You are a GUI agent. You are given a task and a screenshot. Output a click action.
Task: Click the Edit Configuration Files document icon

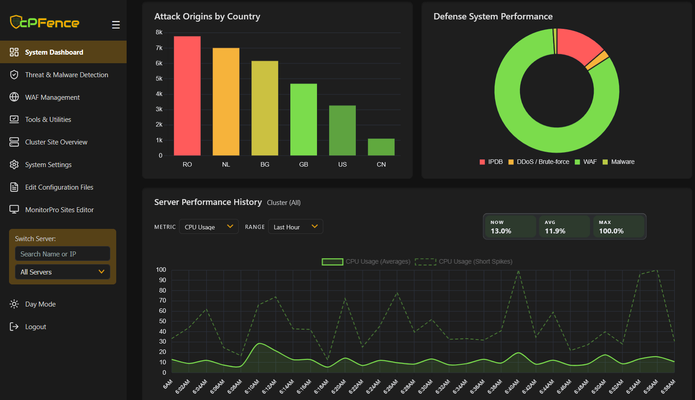pyautogui.click(x=14, y=187)
